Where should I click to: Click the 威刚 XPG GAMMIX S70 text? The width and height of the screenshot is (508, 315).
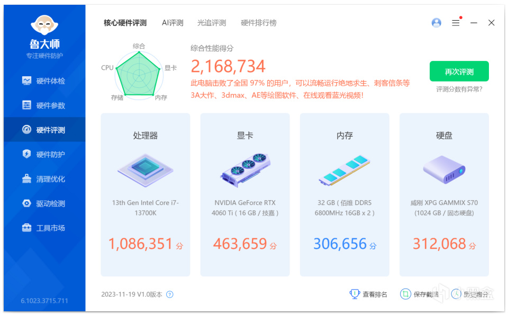[x=444, y=208]
